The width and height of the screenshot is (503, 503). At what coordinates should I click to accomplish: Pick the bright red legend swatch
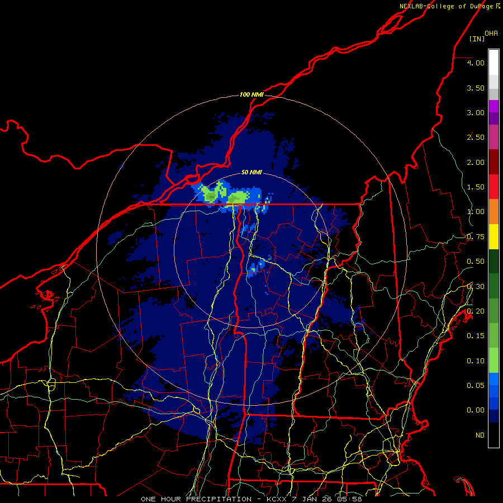[493, 187]
